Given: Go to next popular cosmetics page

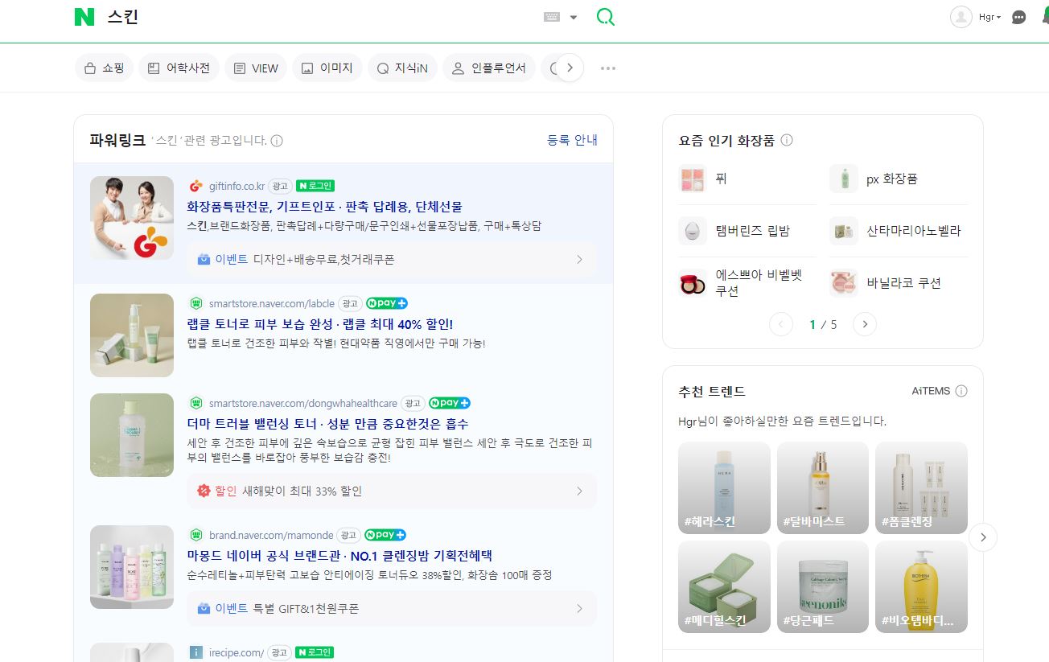Looking at the screenshot, I should pyautogui.click(x=865, y=324).
